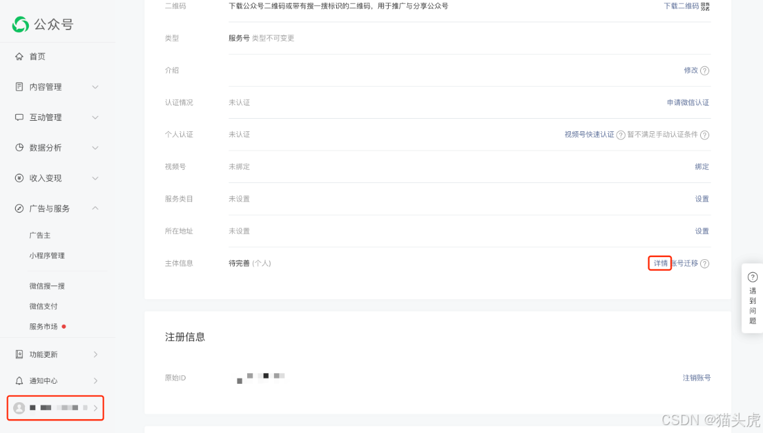The width and height of the screenshot is (763, 433).
Task: Click 未认证 in the 个人认证 row
Action: click(x=239, y=135)
